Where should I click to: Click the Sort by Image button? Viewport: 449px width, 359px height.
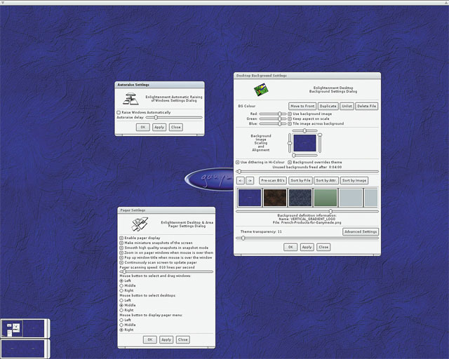pyautogui.click(x=354, y=181)
